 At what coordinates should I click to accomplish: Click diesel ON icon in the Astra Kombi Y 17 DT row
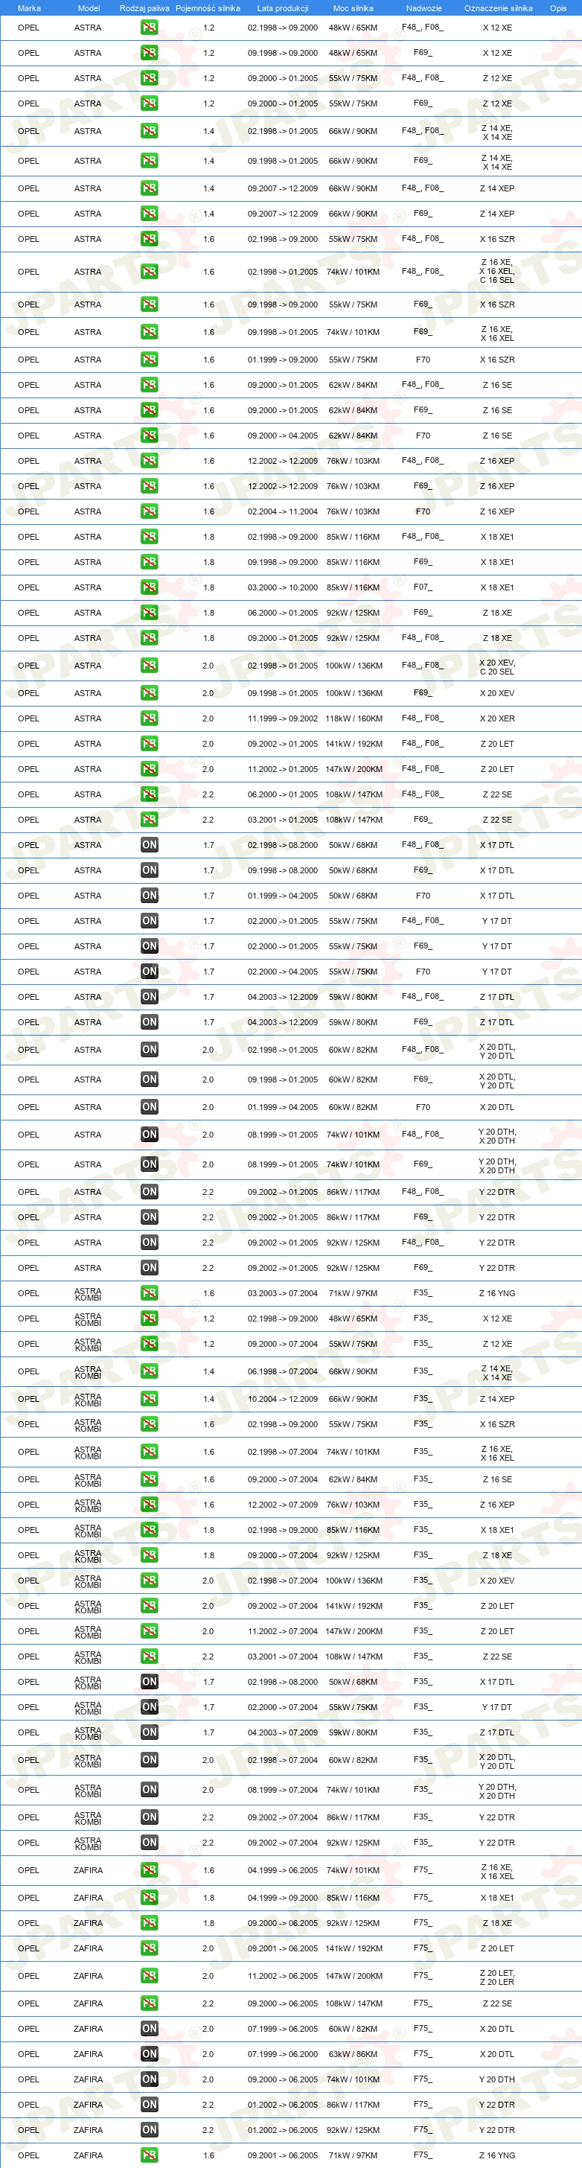pyautogui.click(x=149, y=1707)
